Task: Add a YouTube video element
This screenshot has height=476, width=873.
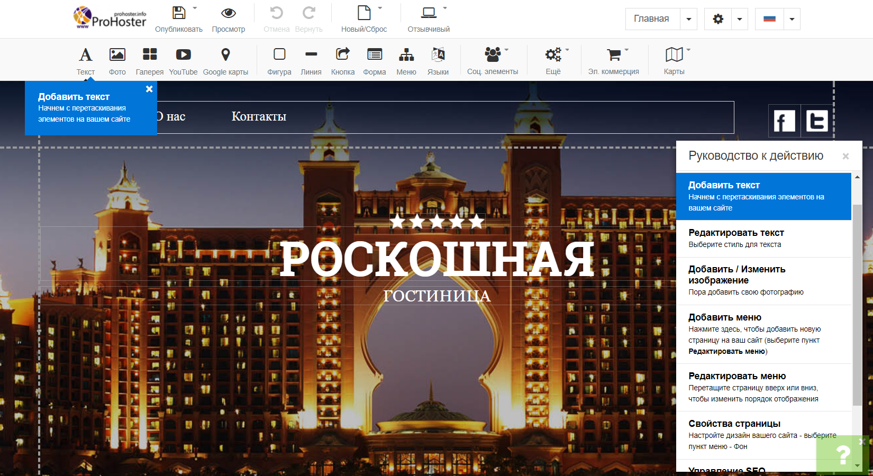Action: 183,55
